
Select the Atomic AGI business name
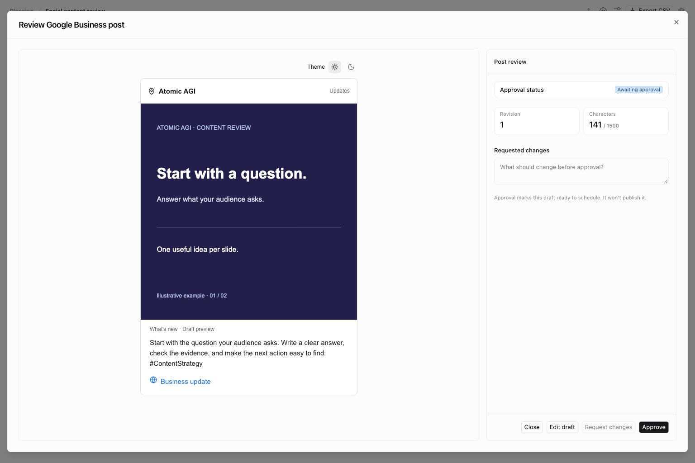pos(177,91)
